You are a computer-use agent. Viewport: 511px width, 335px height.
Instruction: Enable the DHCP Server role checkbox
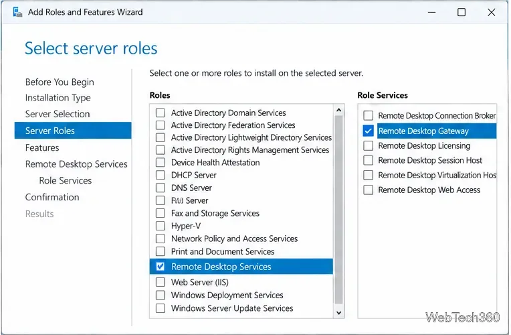coord(160,175)
